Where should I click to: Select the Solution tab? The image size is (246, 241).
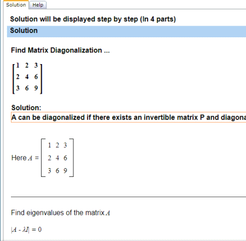pyautogui.click(x=16, y=5)
